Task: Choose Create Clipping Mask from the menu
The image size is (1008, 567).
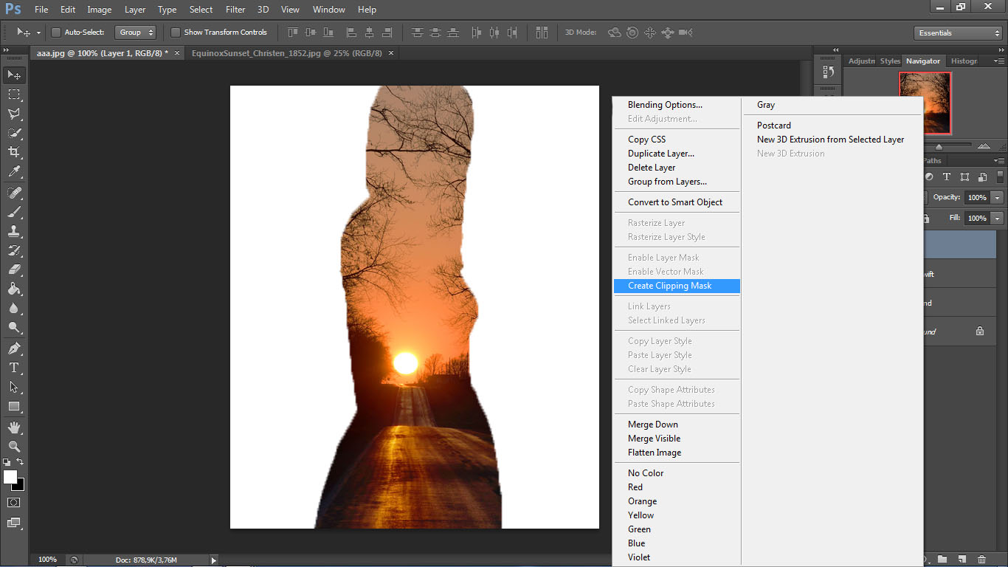Action: [669, 286]
